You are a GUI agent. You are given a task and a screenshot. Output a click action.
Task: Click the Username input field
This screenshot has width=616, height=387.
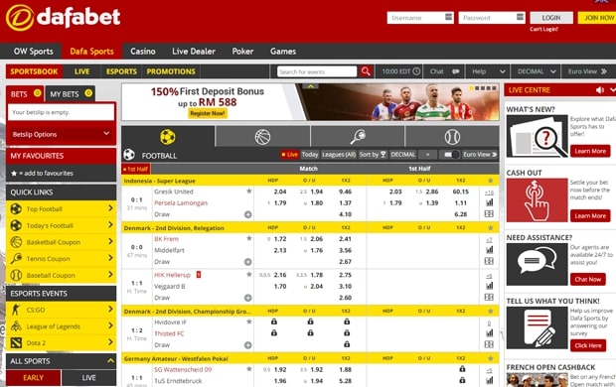[420, 18]
